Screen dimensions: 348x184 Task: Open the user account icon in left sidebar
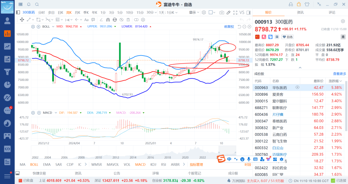[x=7, y=21]
